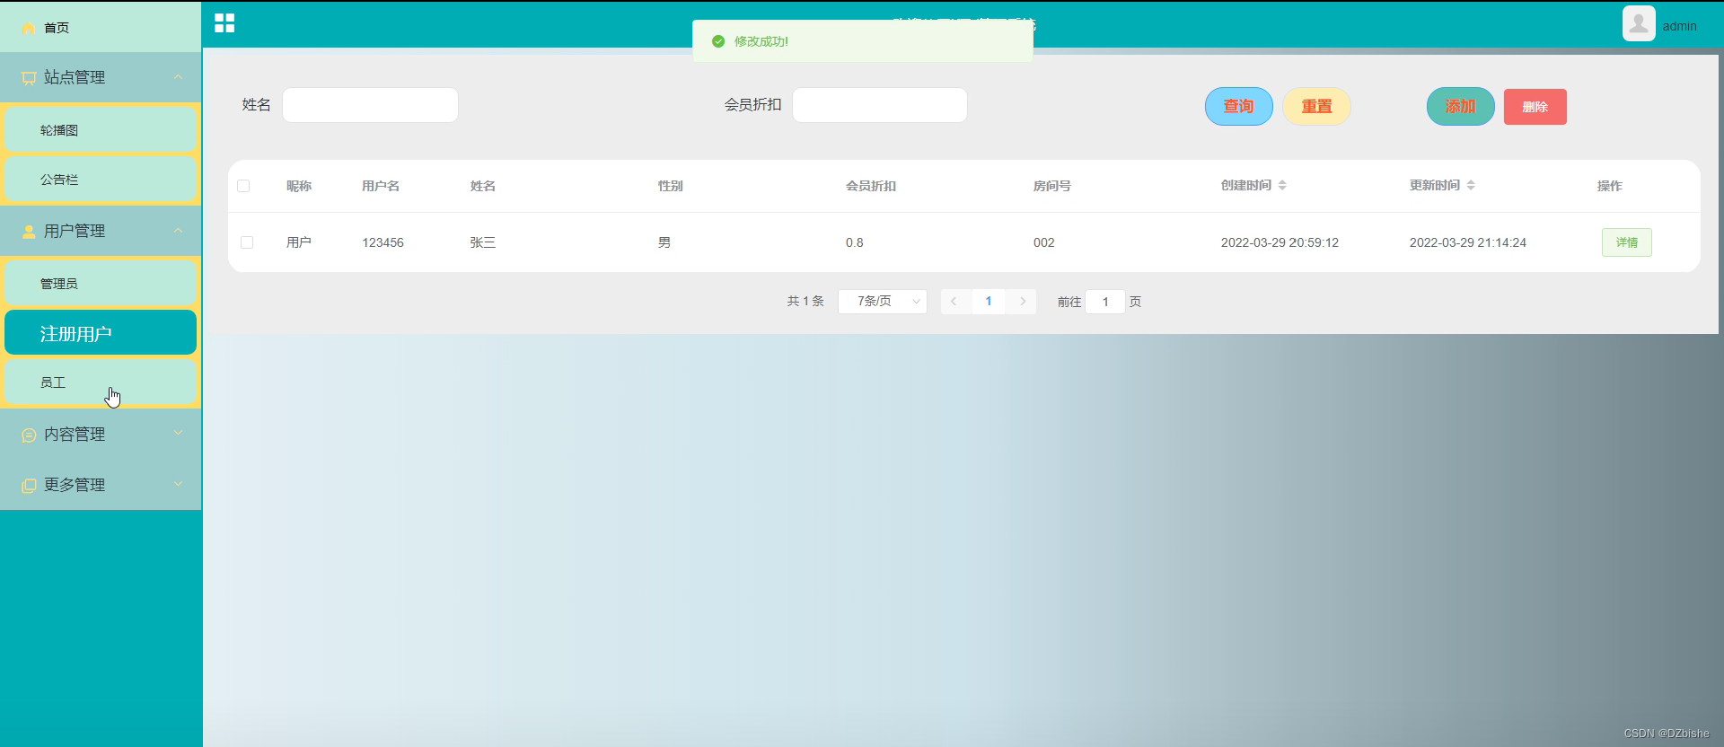Open the 轮播图 submenu item
This screenshot has height=747, width=1724.
point(101,130)
